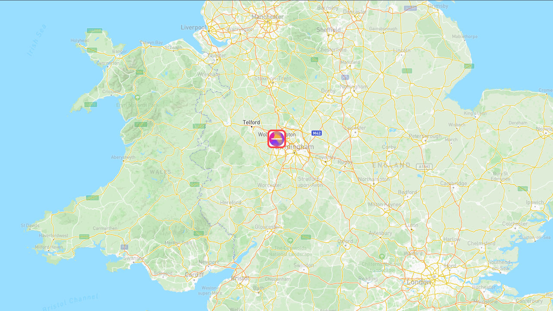Select the Cambridge place label

(454, 184)
